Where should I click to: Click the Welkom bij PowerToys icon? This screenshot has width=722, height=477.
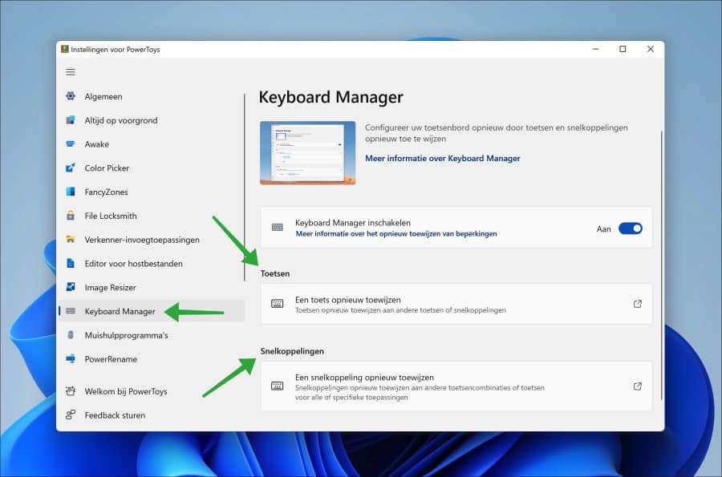click(x=71, y=391)
